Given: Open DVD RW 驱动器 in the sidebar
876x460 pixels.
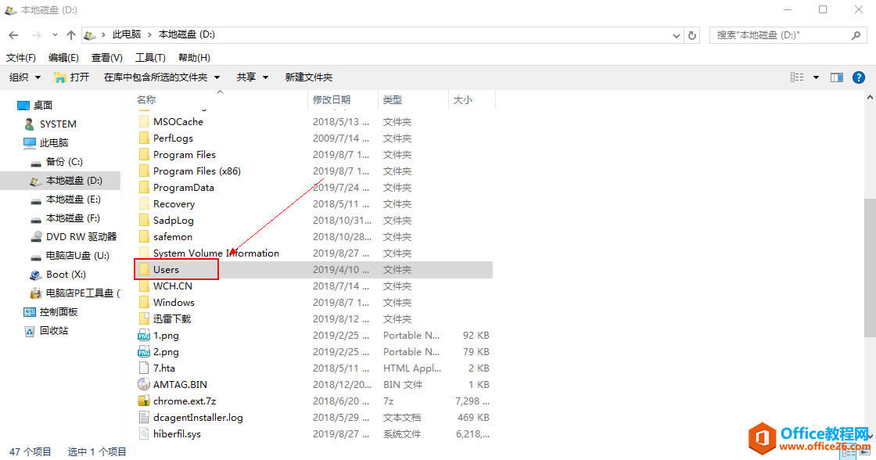Looking at the screenshot, I should (x=81, y=236).
